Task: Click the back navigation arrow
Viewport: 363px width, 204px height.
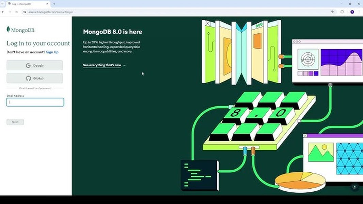Action: click(x=3, y=12)
